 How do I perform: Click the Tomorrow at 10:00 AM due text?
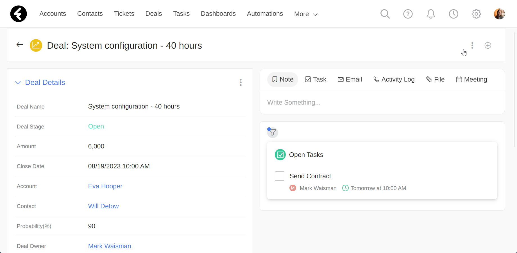378,188
